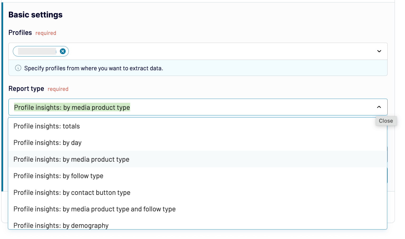405x239 pixels.
Task: Click the Close tooltip button
Action: pos(386,121)
